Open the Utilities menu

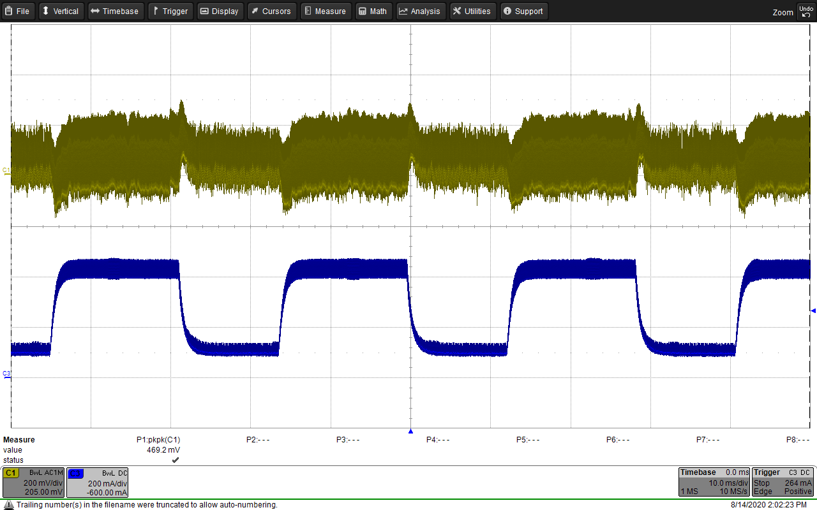click(473, 11)
